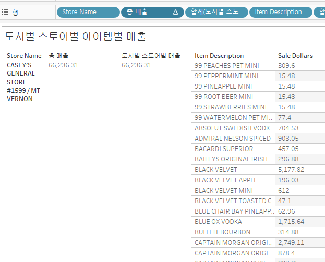The height and width of the screenshot is (262, 325).
Task: Click the rows shelf icon
Action: [x=5, y=12]
